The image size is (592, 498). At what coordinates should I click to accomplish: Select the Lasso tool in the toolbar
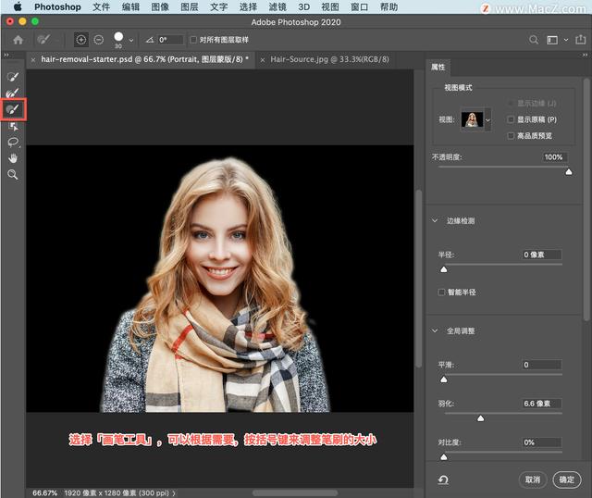point(13,142)
